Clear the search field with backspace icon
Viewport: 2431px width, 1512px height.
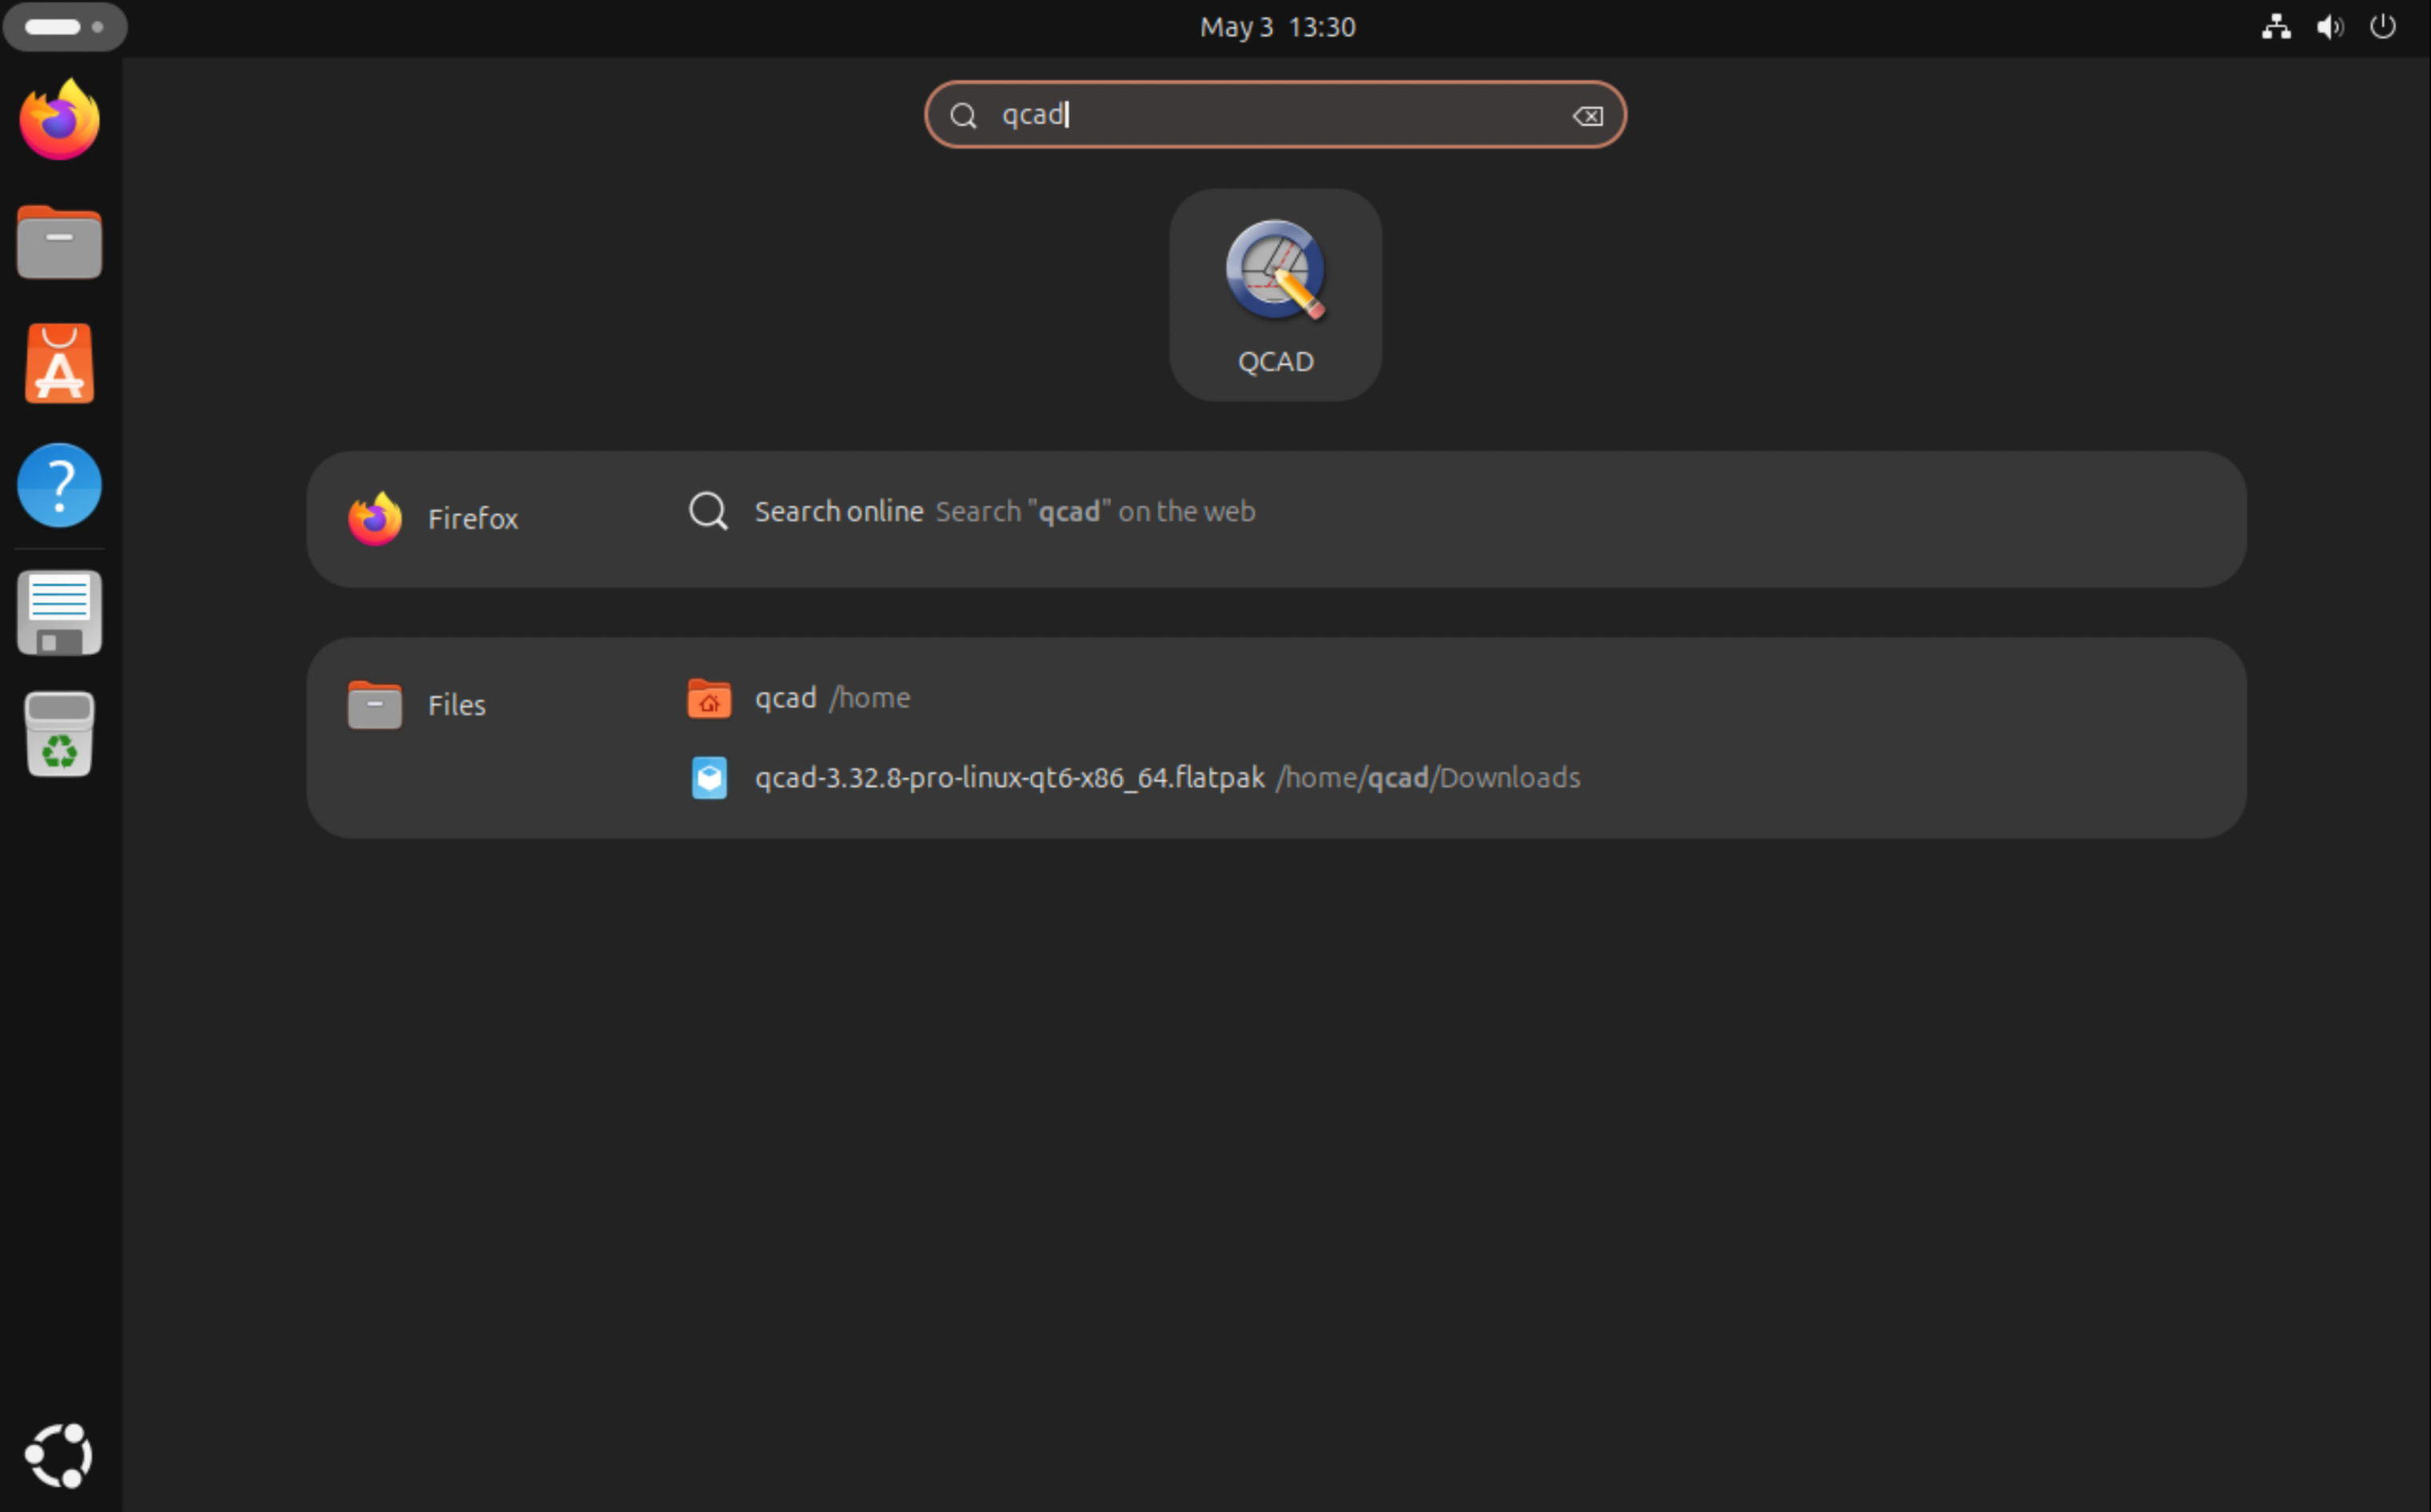1587,116
